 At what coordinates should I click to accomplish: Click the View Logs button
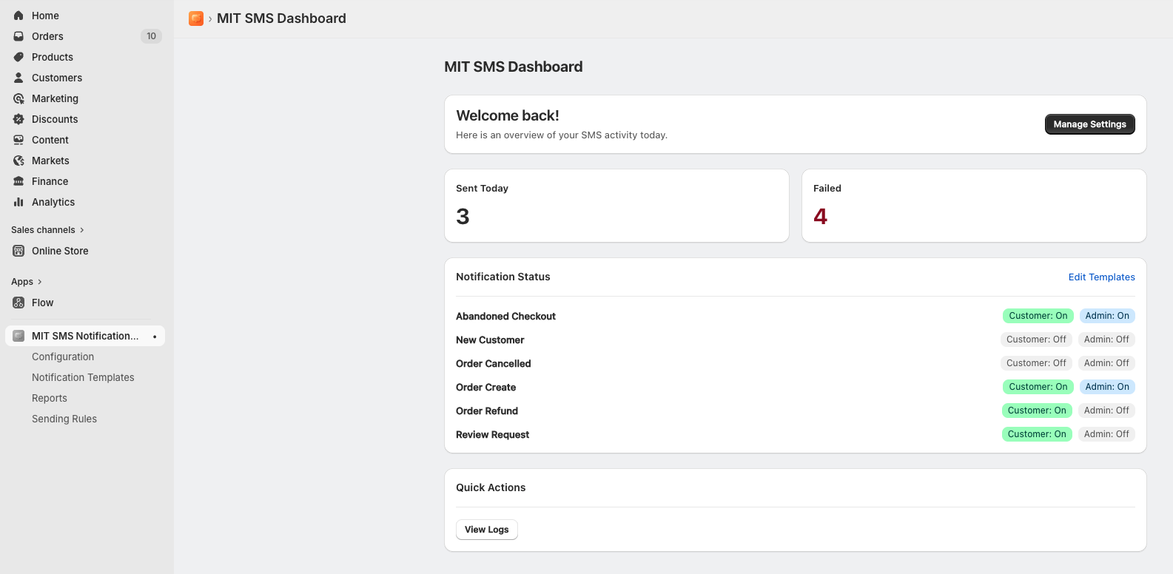[487, 530]
